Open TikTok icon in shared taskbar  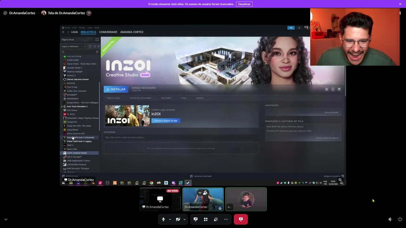tap(100, 183)
